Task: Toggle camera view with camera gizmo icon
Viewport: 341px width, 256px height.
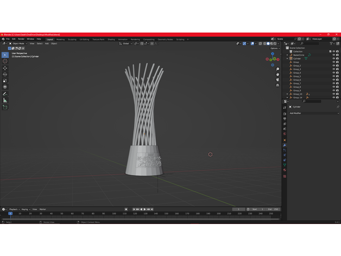Action: 277,80
